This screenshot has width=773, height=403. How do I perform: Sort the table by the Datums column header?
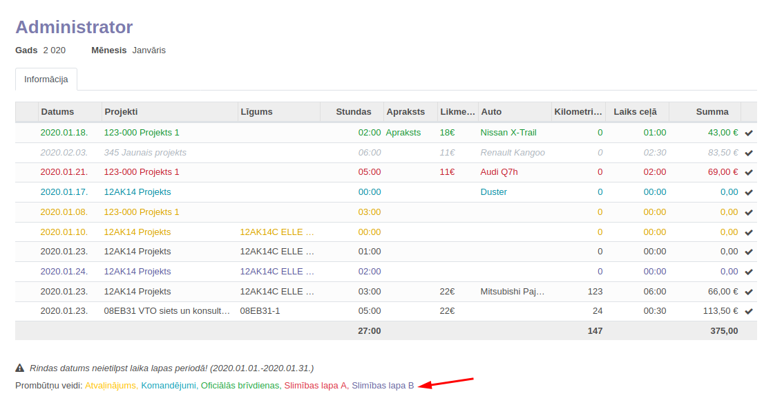57,111
